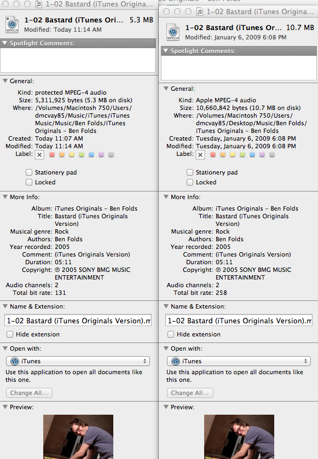Open iTunes app dropdown in left window
Screen dimensions: 318x459
point(78,361)
